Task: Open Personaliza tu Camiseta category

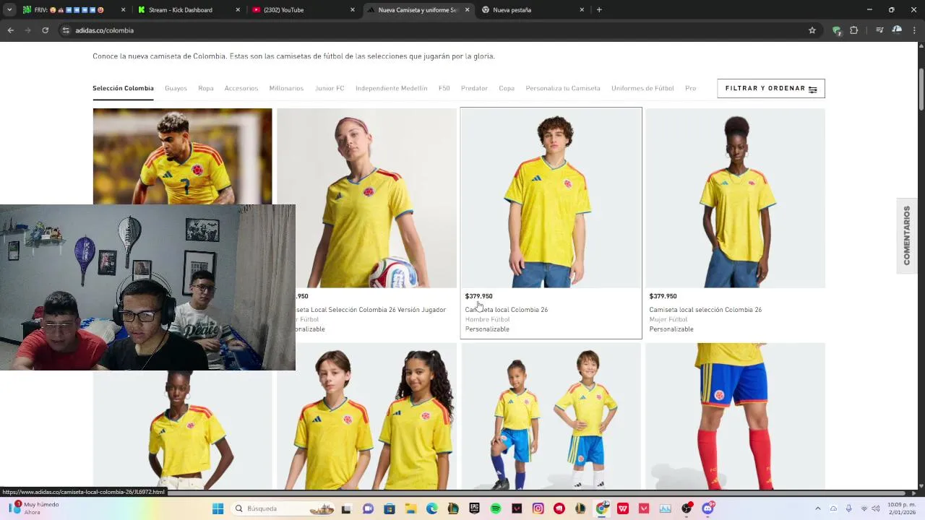Action: point(563,88)
